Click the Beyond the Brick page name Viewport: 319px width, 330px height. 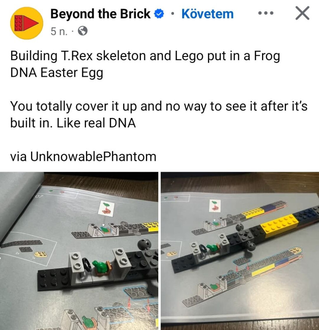click(100, 14)
